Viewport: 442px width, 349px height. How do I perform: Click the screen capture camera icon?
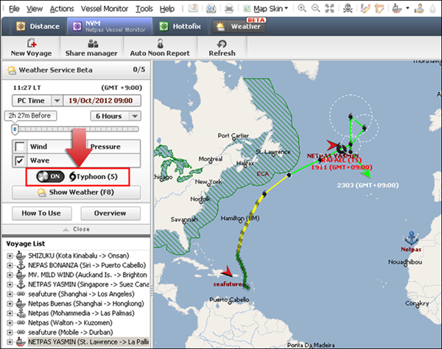click(x=211, y=9)
